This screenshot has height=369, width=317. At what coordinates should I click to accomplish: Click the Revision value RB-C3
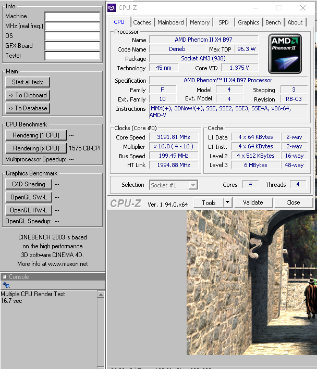tap(294, 99)
